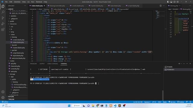Open the Selection menu

(17, 2)
